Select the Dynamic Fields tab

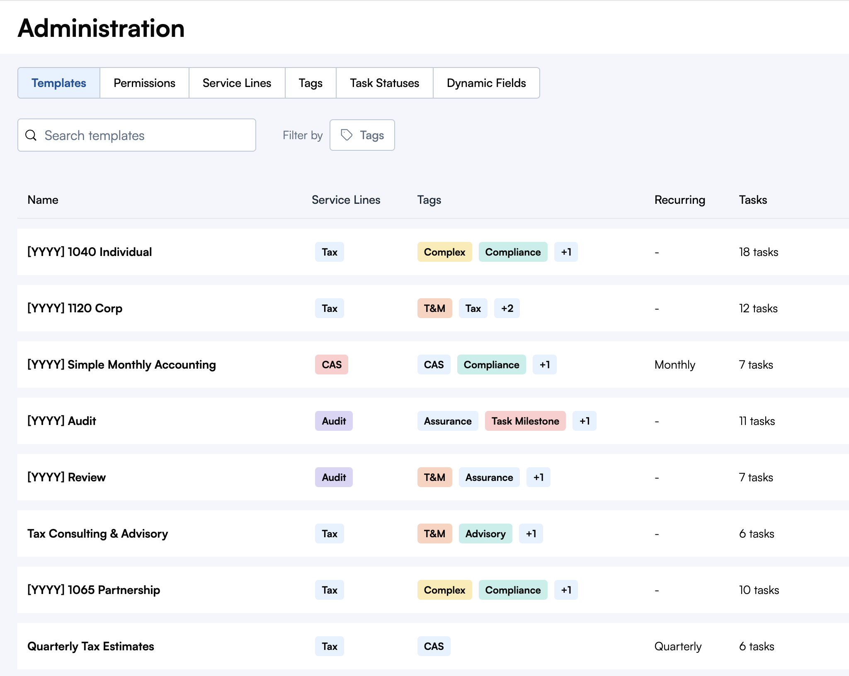(x=486, y=83)
